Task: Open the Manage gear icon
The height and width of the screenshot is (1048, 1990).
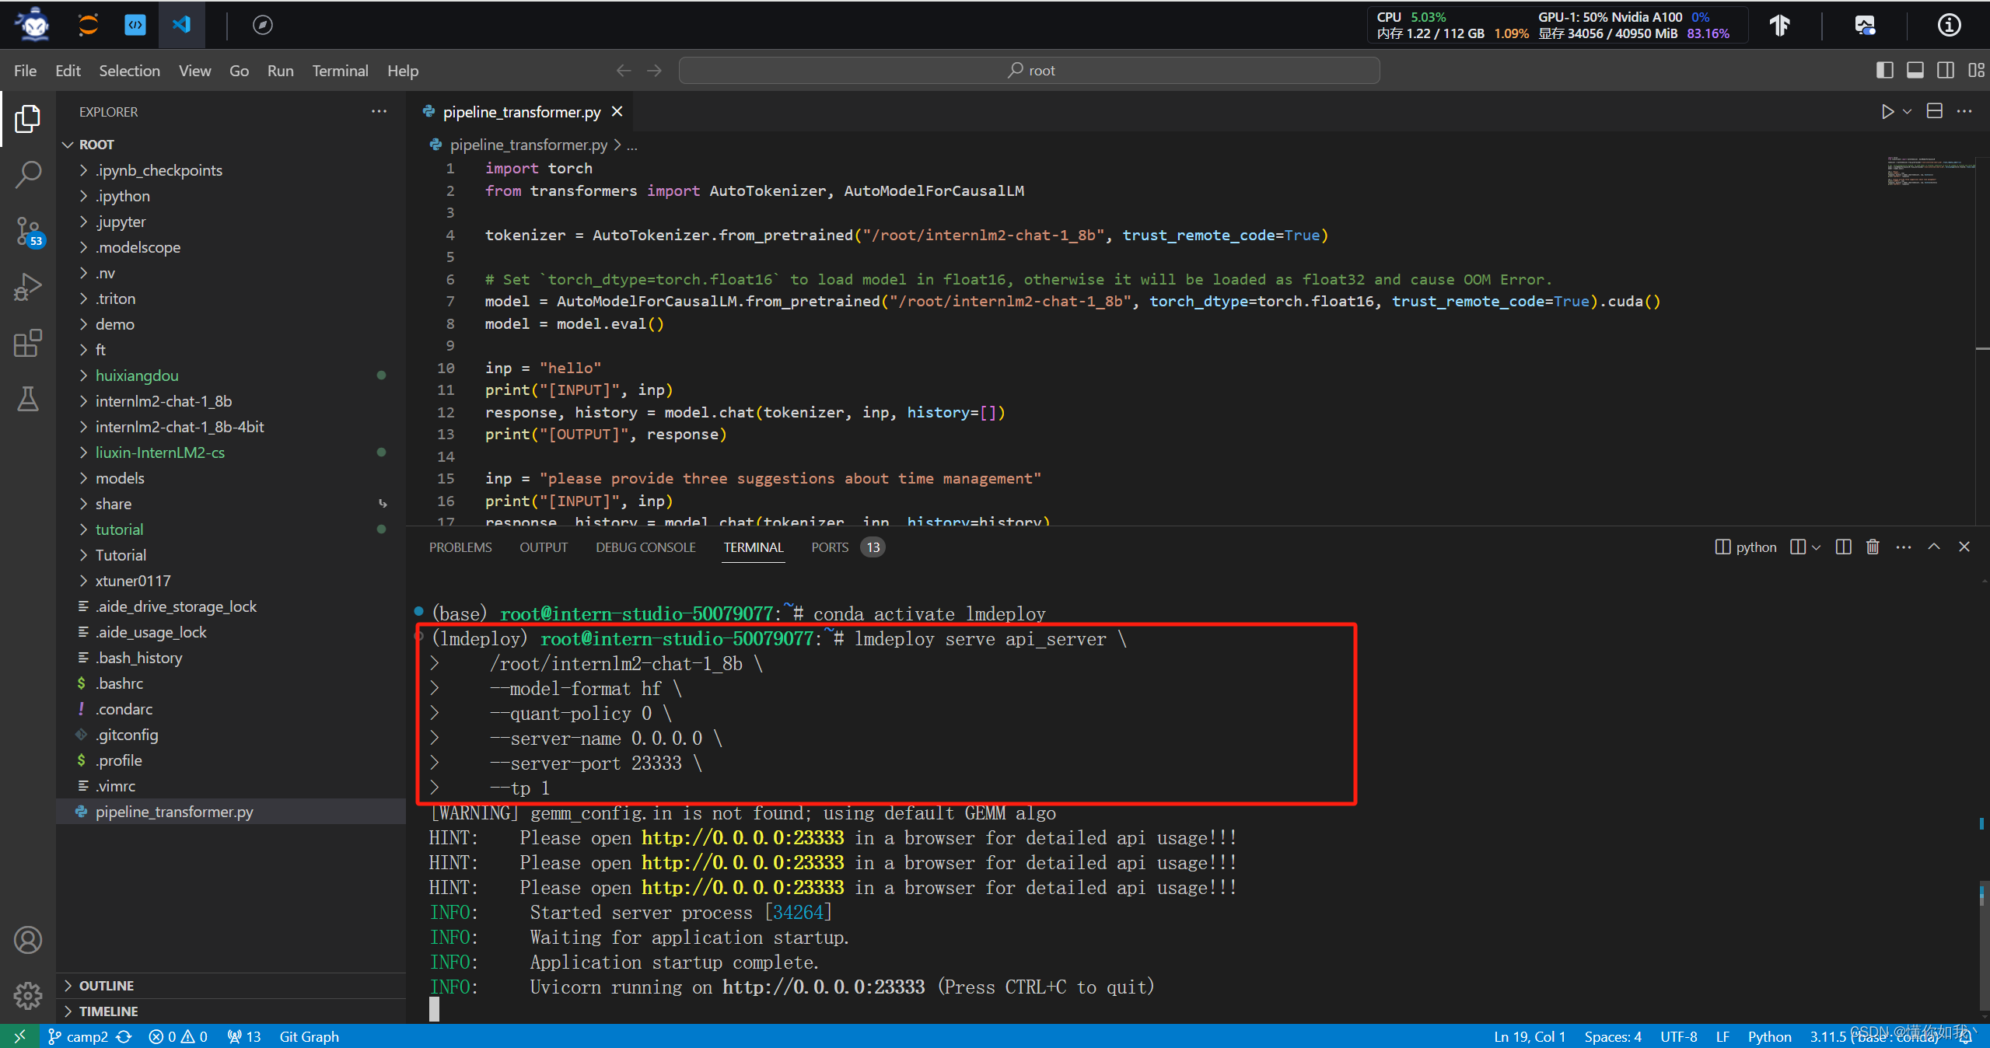Action: click(x=28, y=995)
